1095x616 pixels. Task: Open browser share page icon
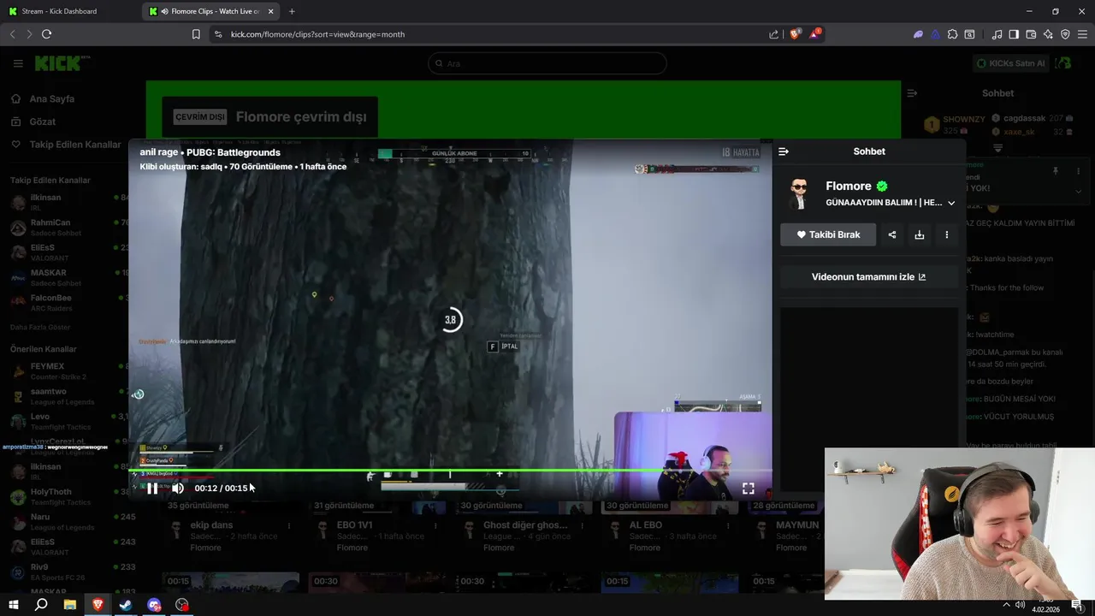774,34
